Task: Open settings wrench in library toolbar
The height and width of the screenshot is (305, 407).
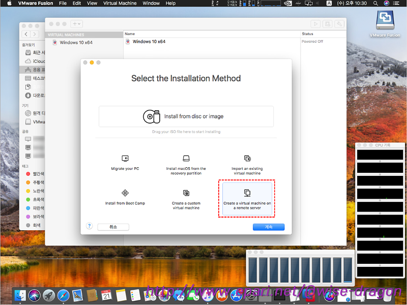Action: coord(339,24)
